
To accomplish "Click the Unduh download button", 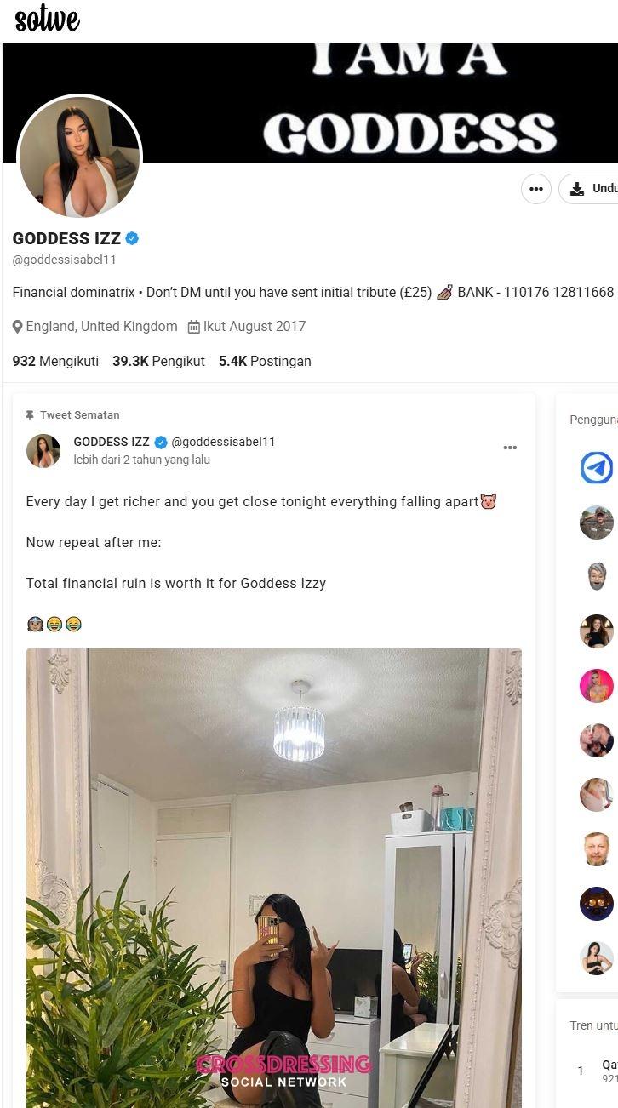I will tap(589, 189).
